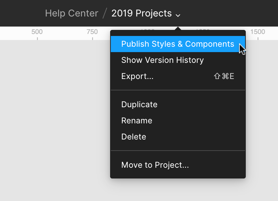Click the slash separator in the breadcrumb
The image size is (278, 201).
point(105,13)
